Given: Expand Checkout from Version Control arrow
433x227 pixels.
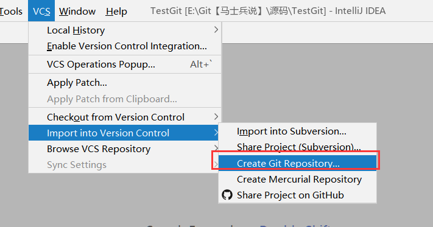Looking at the screenshot, I should 216,117.
